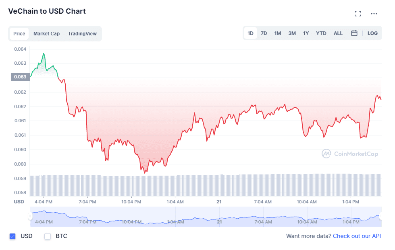This screenshot has height=250, width=395.
Task: Open the Check out our API link
Action: (357, 236)
